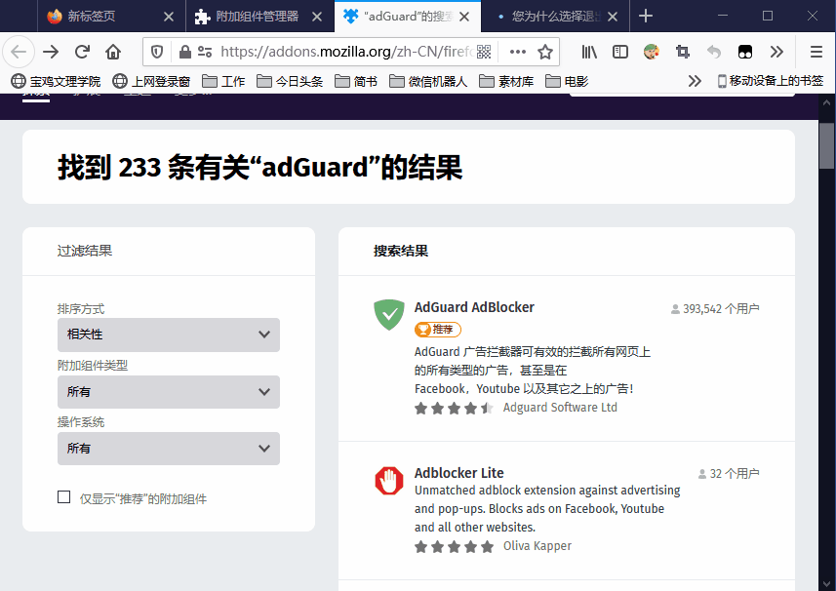
Task: Reload the current page
Action: click(82, 52)
